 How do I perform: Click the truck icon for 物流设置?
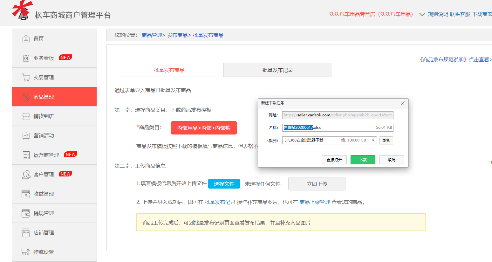coord(26,252)
